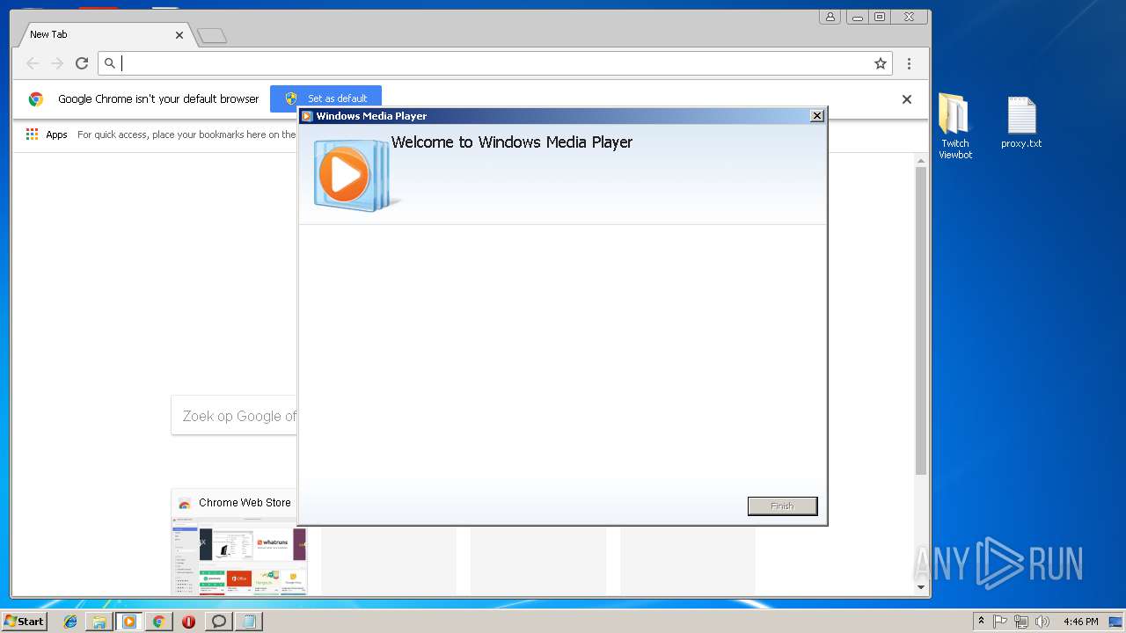Open the Twitch Viewbot desktop folder
Screen dimensions: 1126x633
pyautogui.click(x=955, y=127)
